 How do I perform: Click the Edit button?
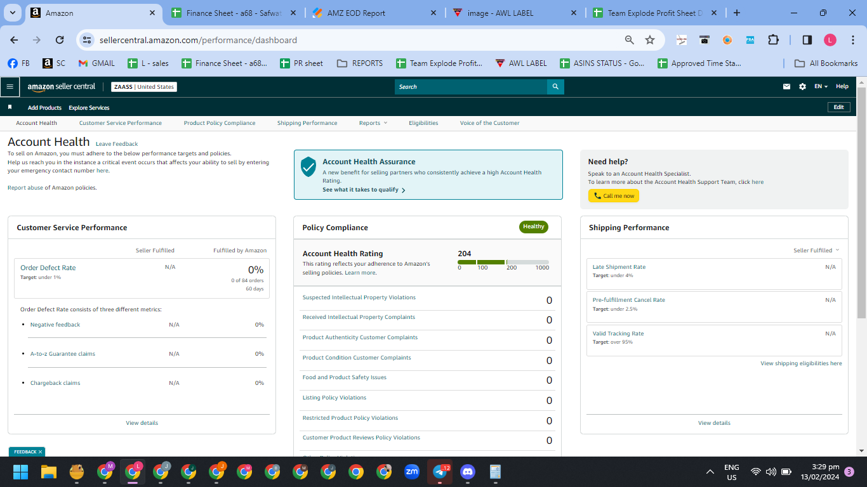(838, 107)
